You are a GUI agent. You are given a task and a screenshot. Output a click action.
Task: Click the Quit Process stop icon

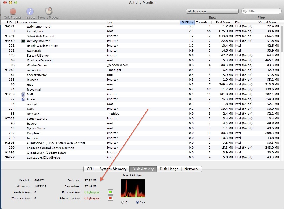pos(13,11)
